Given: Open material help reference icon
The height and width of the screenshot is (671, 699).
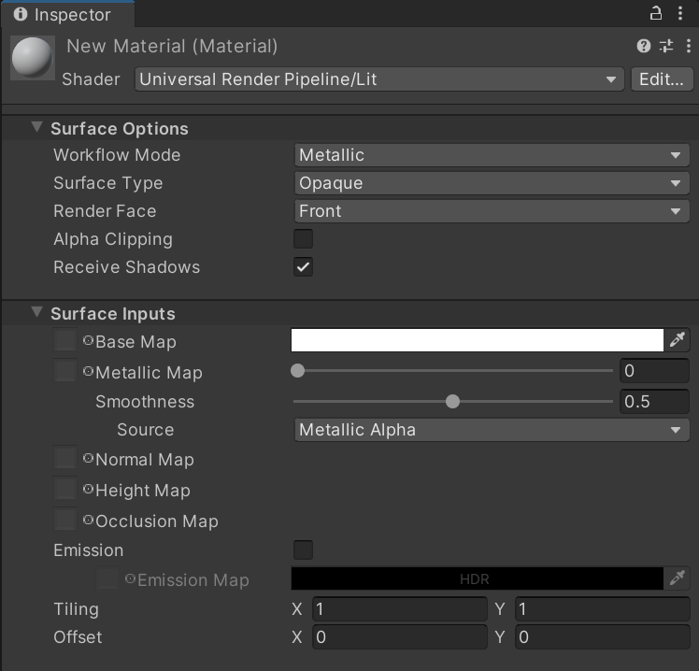Looking at the screenshot, I should pos(643,46).
